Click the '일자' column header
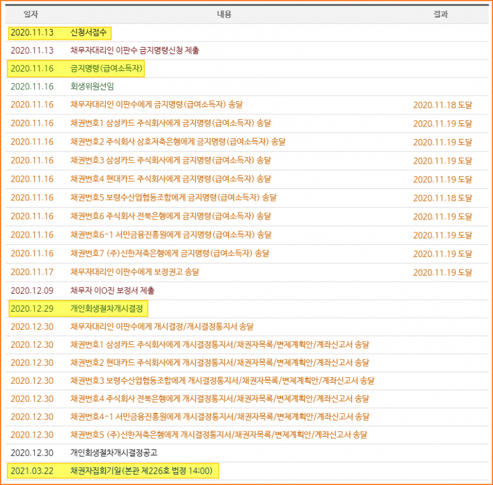This screenshot has width=493, height=485. click(31, 14)
